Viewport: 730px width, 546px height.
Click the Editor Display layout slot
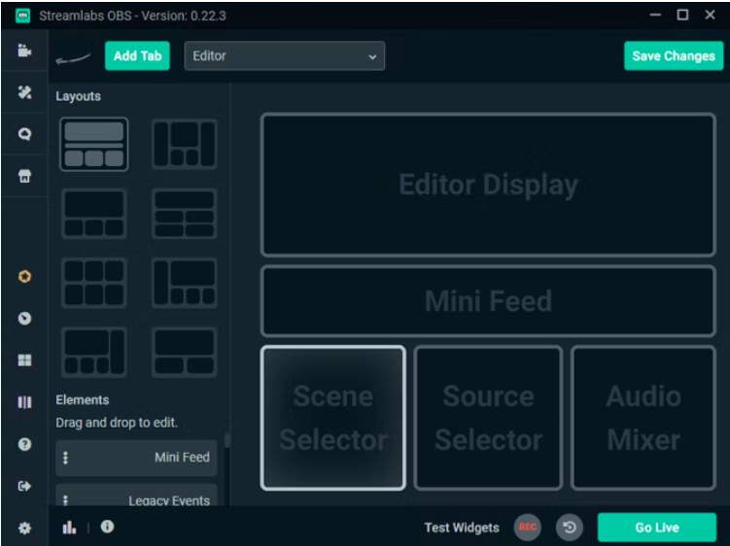(x=488, y=185)
